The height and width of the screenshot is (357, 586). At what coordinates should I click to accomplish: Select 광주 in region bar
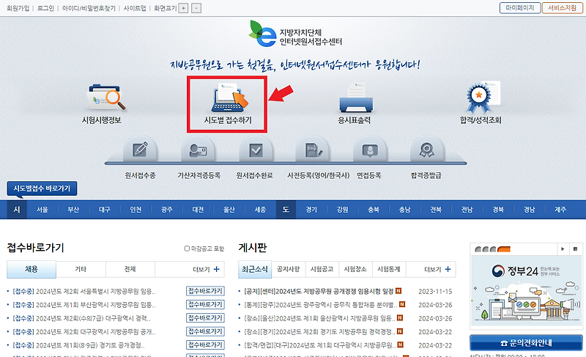tap(167, 210)
